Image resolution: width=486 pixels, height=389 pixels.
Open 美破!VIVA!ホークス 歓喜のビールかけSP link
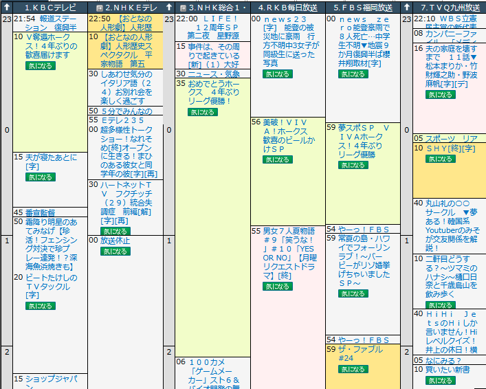click(289, 136)
